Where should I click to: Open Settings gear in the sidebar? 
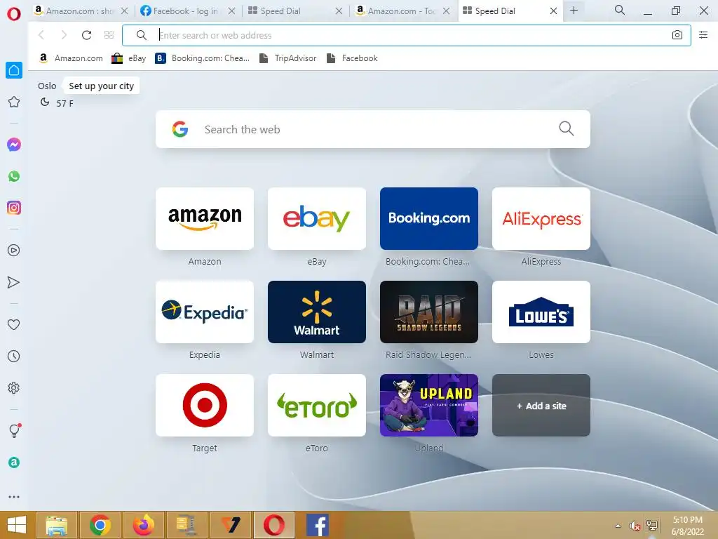pos(14,387)
